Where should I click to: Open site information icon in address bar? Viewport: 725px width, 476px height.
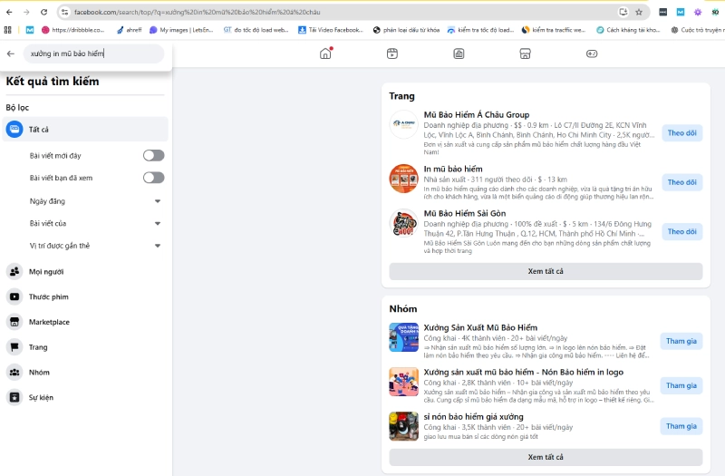tap(64, 12)
